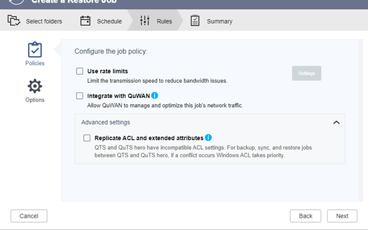
Task: Collapse the Advanced settings chevron
Action: click(x=336, y=122)
